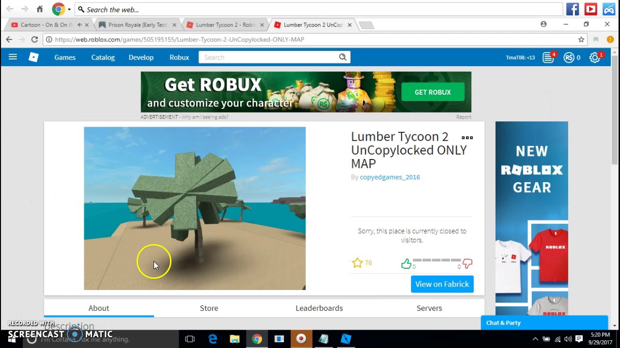
Task: Click the ad Report link
Action: point(464,117)
